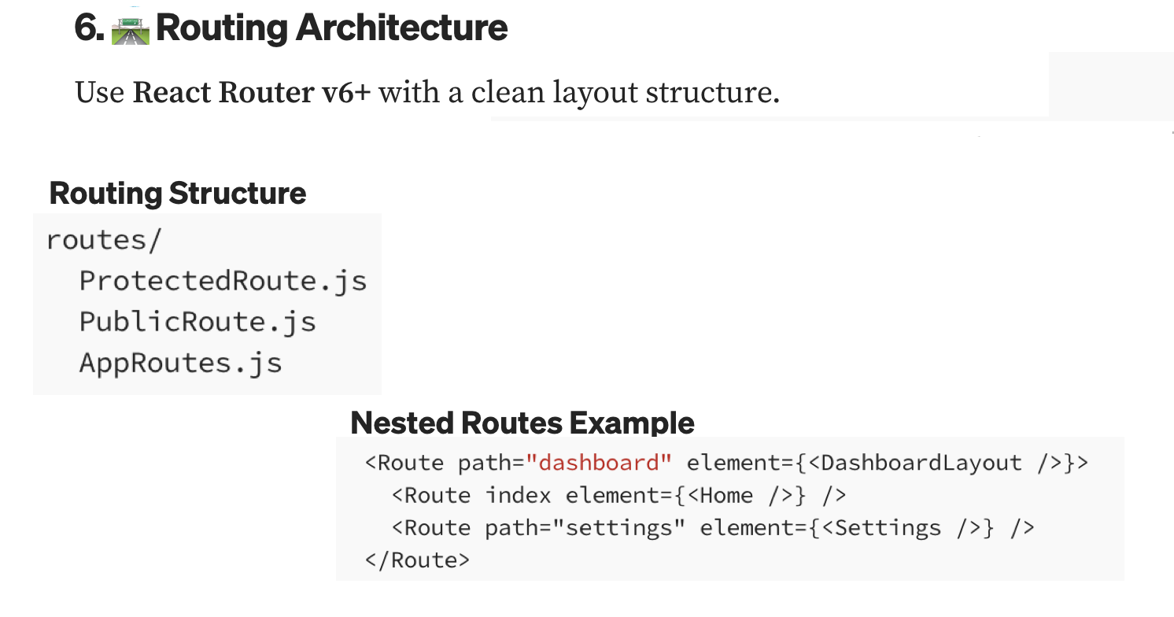Click the highway emoji in the heading
This screenshot has width=1174, height=617.
click(130, 29)
